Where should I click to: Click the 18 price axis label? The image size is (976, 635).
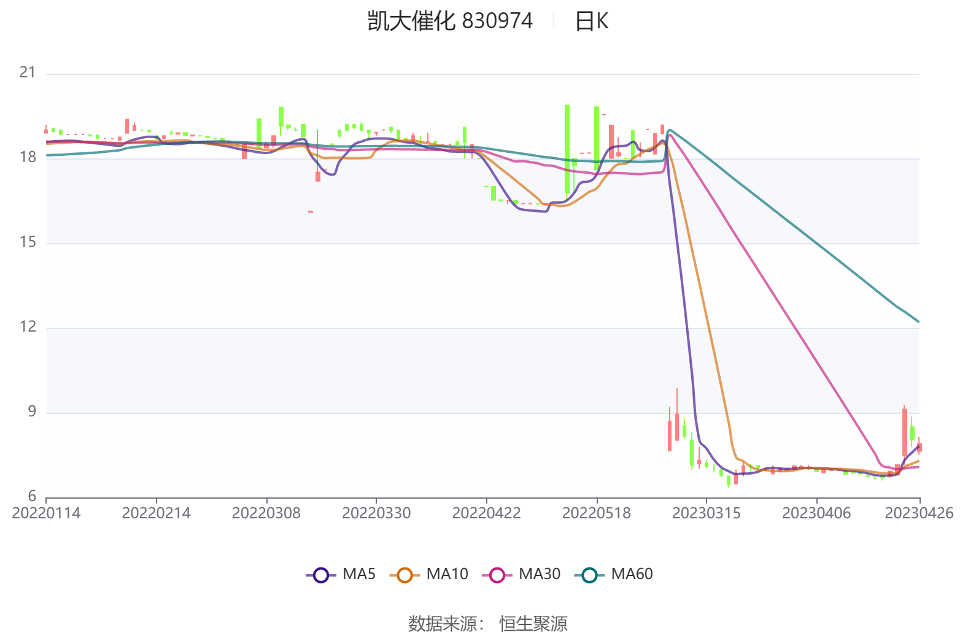28,157
